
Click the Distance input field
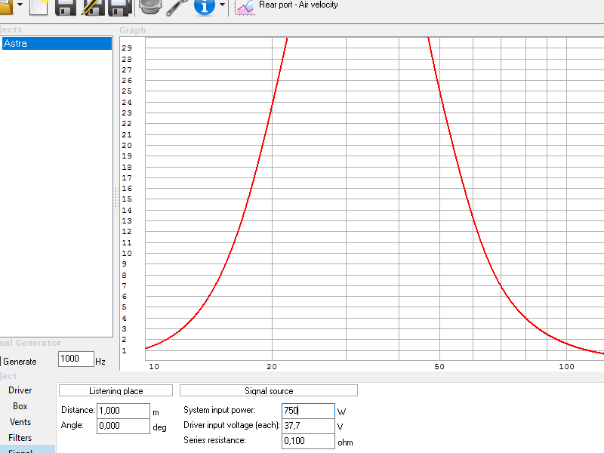click(x=123, y=411)
